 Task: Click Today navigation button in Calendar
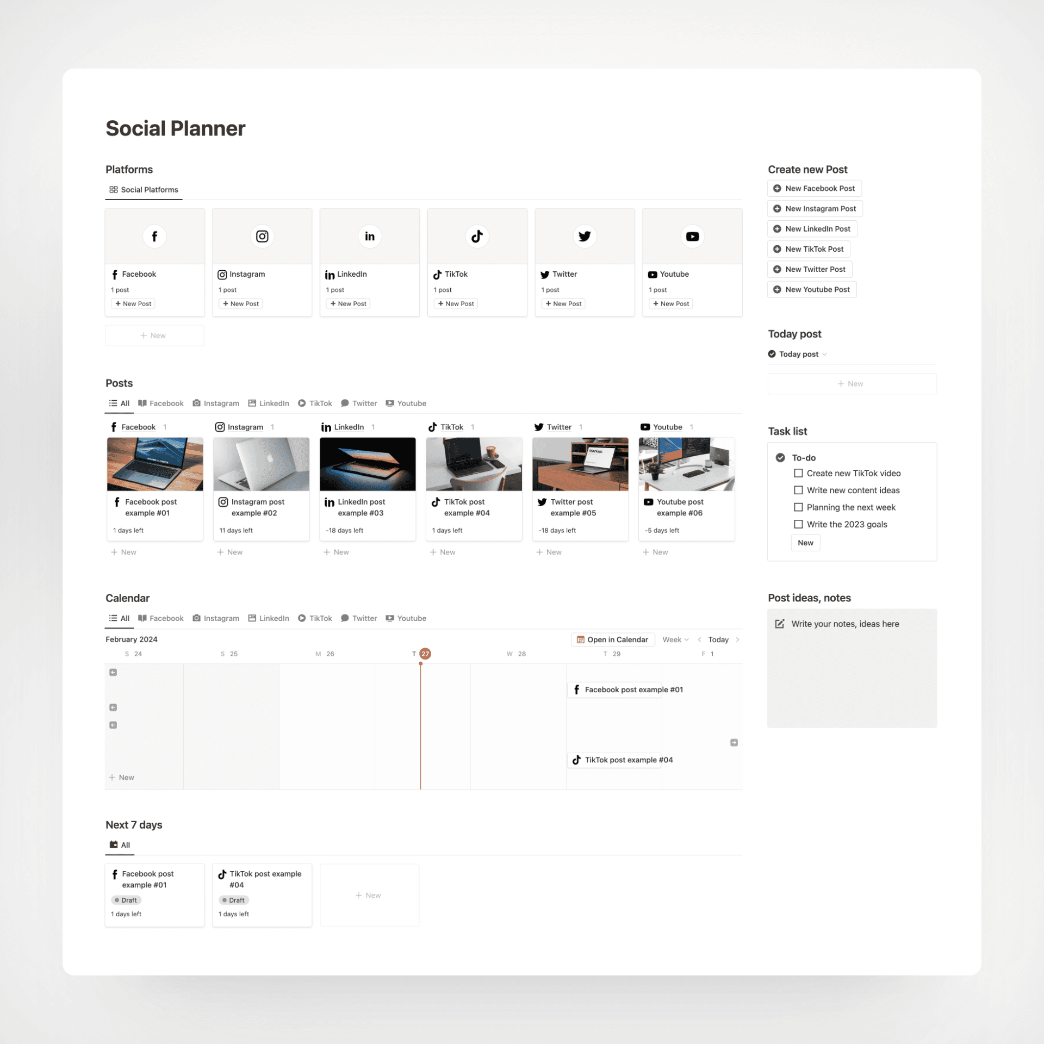(x=717, y=639)
